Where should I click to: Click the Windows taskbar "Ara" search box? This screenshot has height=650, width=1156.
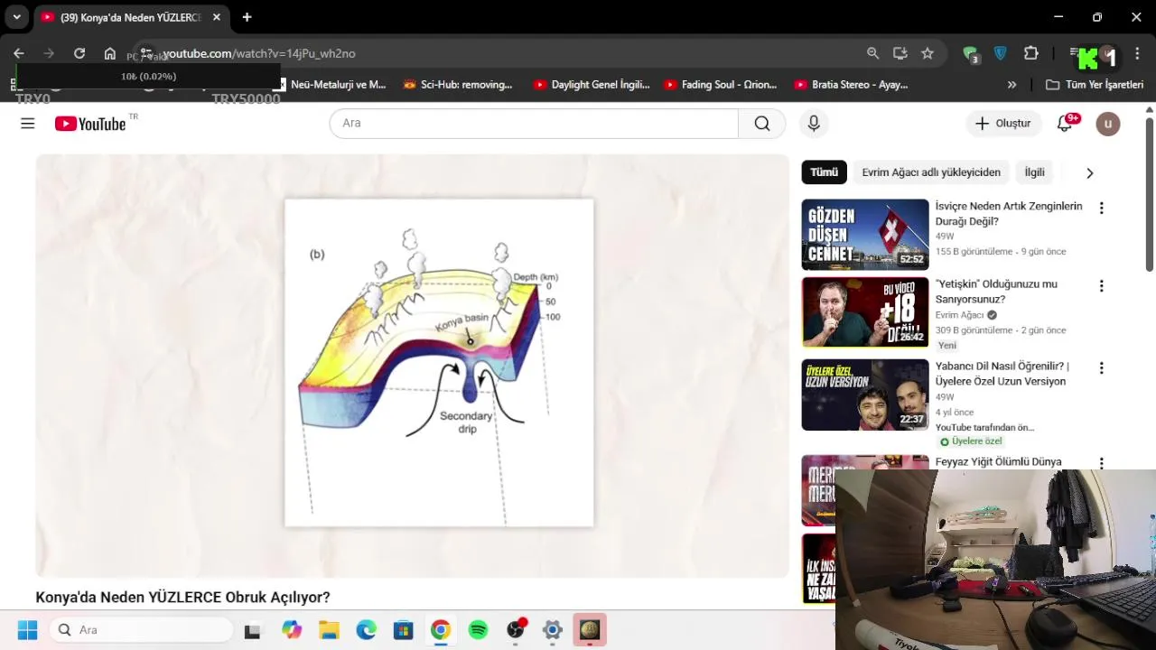[142, 630]
